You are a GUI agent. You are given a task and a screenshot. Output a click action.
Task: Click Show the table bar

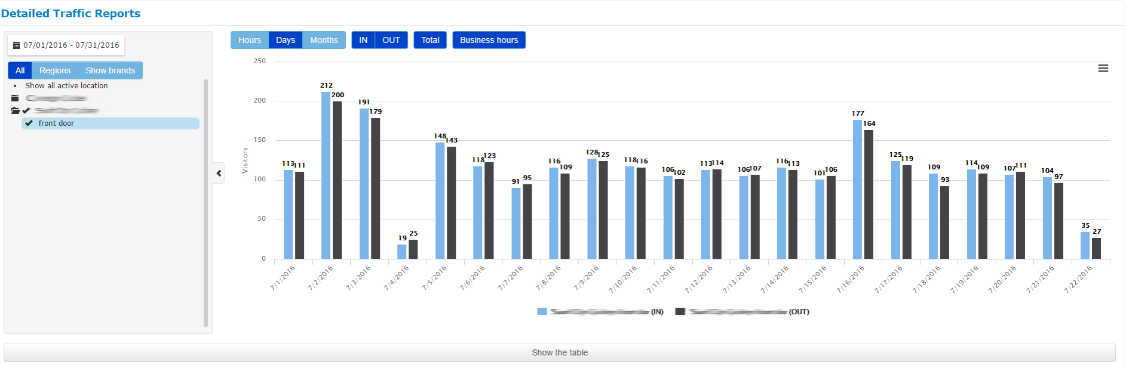(x=559, y=352)
